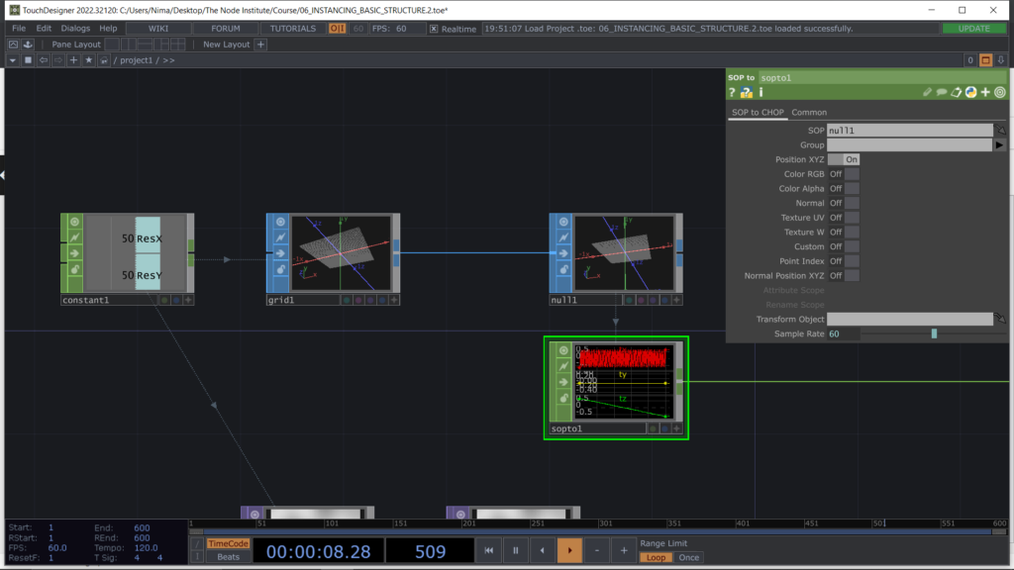Click viewer active icon on sopto1 node
Screen dimensions: 1014x570
click(x=563, y=350)
